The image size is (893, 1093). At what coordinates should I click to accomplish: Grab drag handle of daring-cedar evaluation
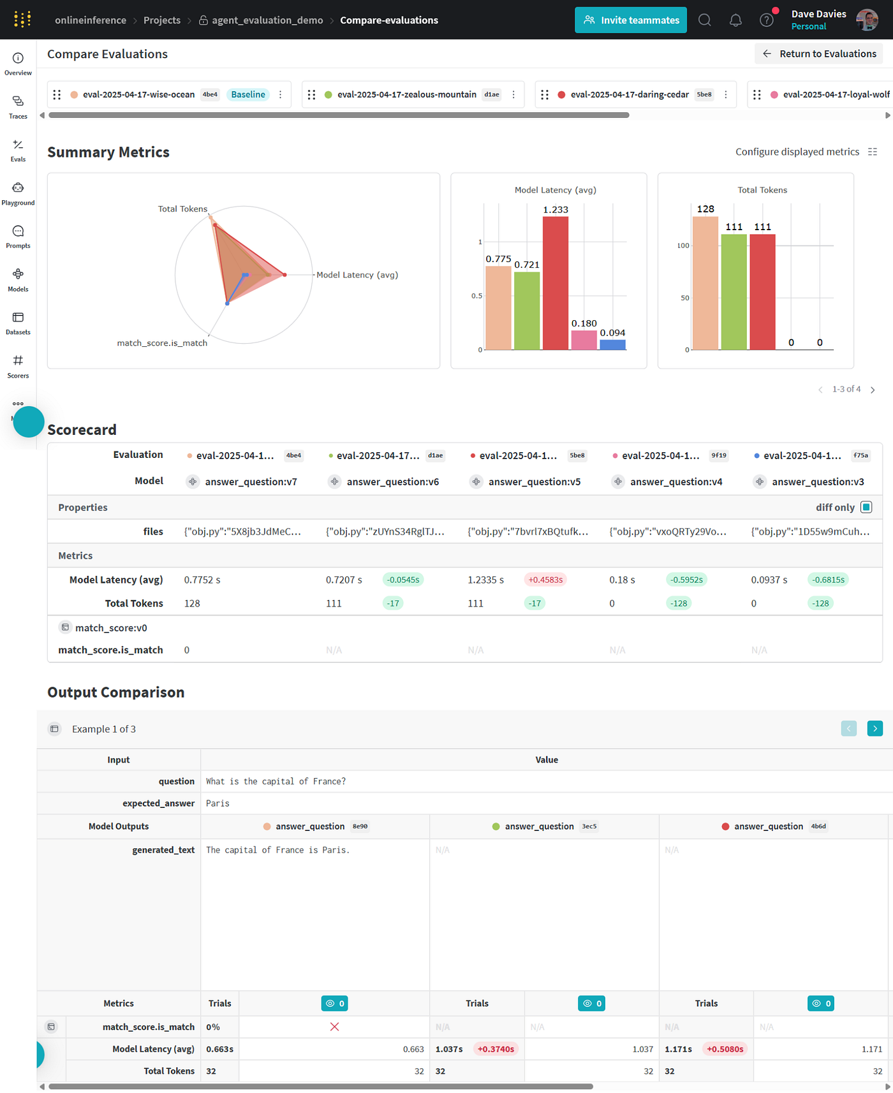coord(545,94)
